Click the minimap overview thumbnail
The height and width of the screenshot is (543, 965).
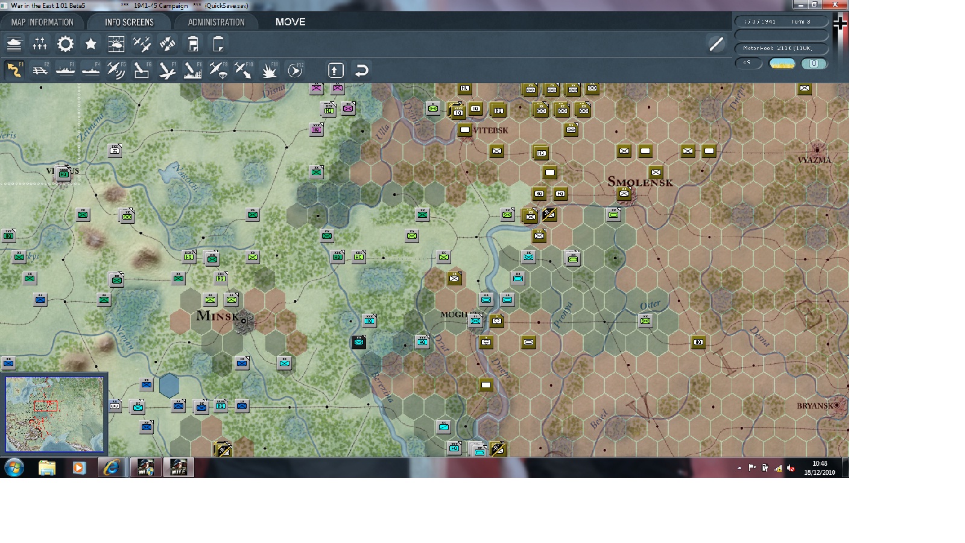tap(54, 414)
